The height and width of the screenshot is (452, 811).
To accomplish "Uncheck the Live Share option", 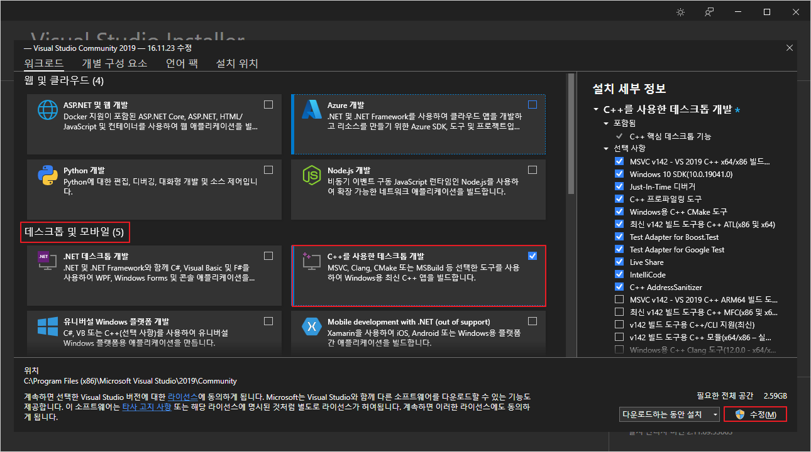I will pyautogui.click(x=619, y=262).
